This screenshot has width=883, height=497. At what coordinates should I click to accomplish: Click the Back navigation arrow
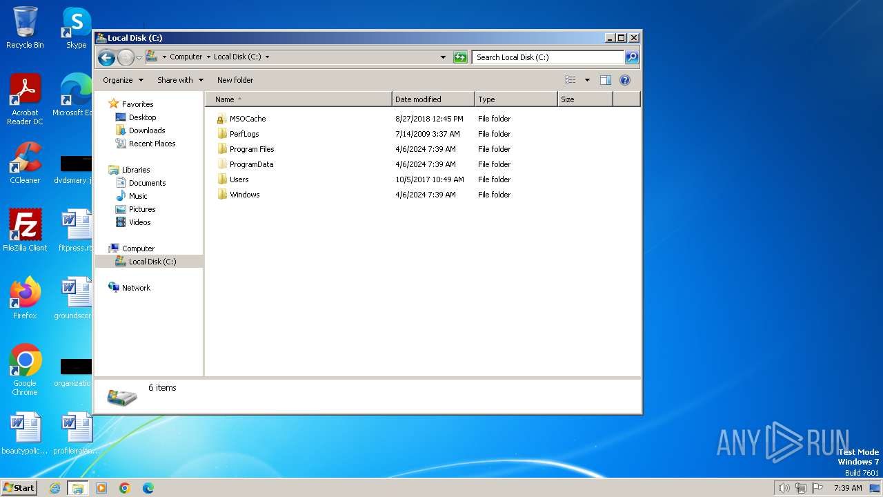pos(106,57)
